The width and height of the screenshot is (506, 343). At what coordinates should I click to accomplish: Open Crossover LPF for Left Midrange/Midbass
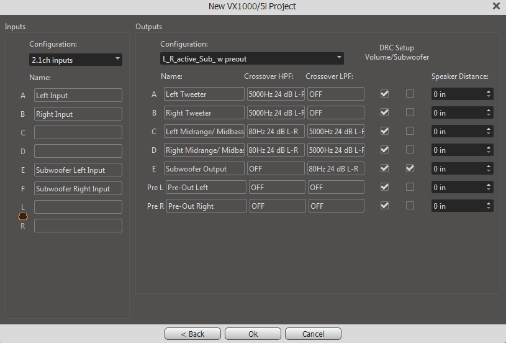(x=336, y=132)
